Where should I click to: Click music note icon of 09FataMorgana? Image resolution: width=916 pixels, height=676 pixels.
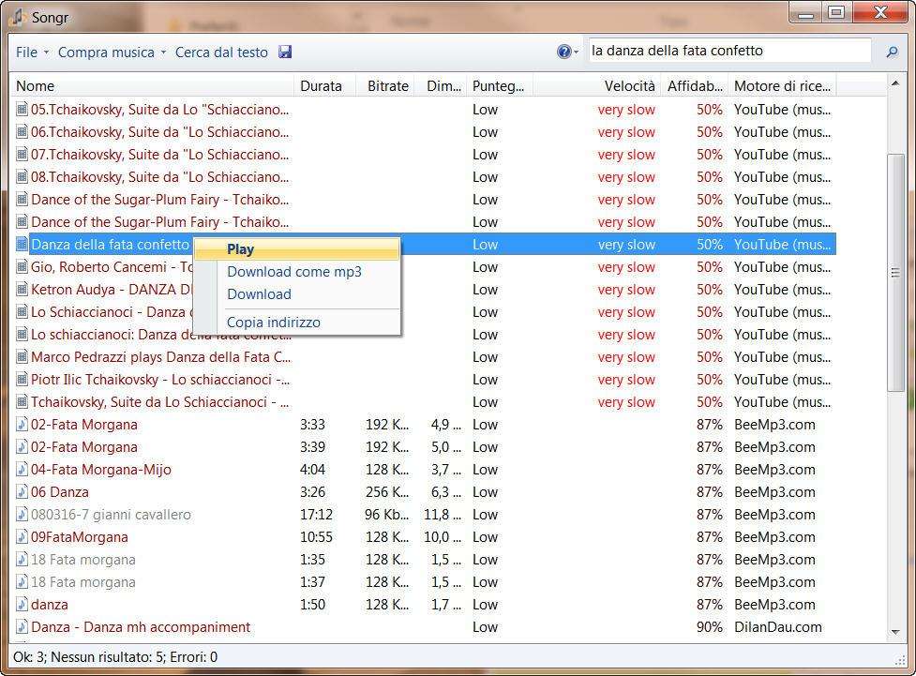pyautogui.click(x=22, y=537)
